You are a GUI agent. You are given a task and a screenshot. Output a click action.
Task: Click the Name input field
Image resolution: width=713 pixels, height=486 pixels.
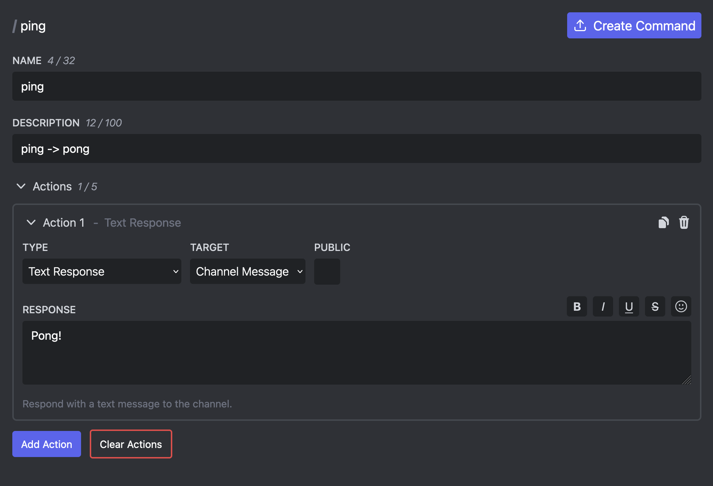pos(356,86)
